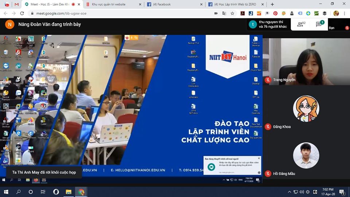Launch Opera from the taskbar
Image resolution: width=350 pixels, height=197 pixels.
pyautogui.click(x=56, y=192)
